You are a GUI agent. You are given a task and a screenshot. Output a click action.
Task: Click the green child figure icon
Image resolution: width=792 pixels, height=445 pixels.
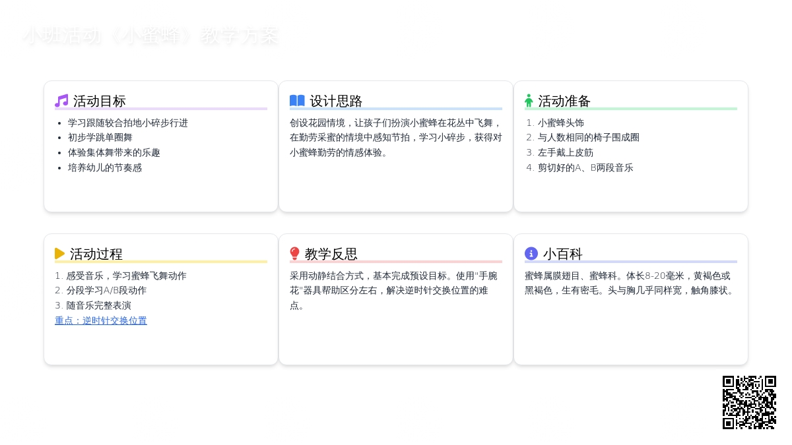point(529,101)
